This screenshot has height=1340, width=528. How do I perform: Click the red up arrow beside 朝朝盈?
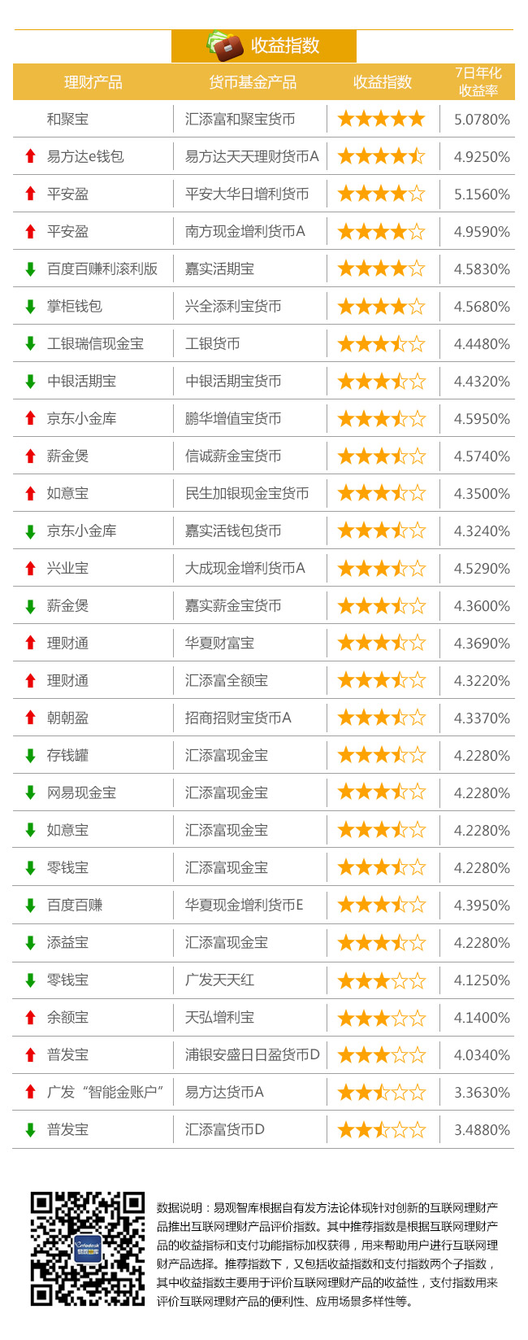[x=30, y=718]
